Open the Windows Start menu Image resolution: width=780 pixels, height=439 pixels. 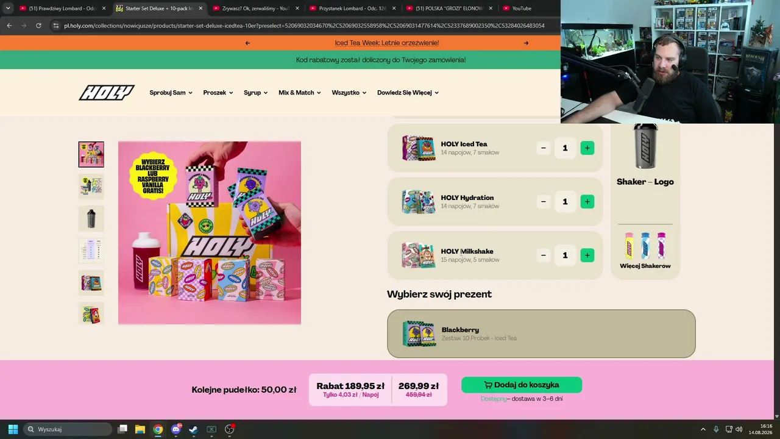pyautogui.click(x=13, y=429)
